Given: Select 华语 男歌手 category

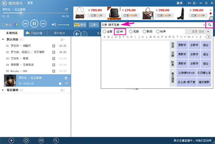Looking at the screenshot, I should point(182,45).
